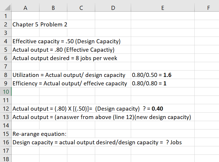This screenshot has width=219, height=162.
Task: Select column A header
Action: click(x=26, y=8)
